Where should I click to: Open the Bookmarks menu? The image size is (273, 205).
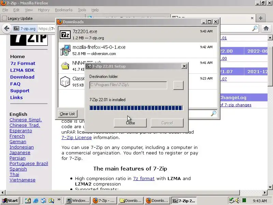tap(64, 10)
